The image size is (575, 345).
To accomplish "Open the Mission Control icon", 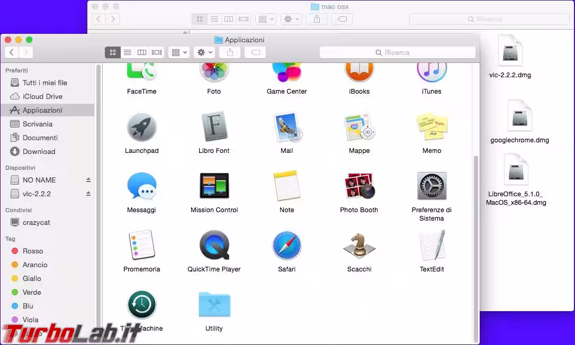I will tap(214, 186).
